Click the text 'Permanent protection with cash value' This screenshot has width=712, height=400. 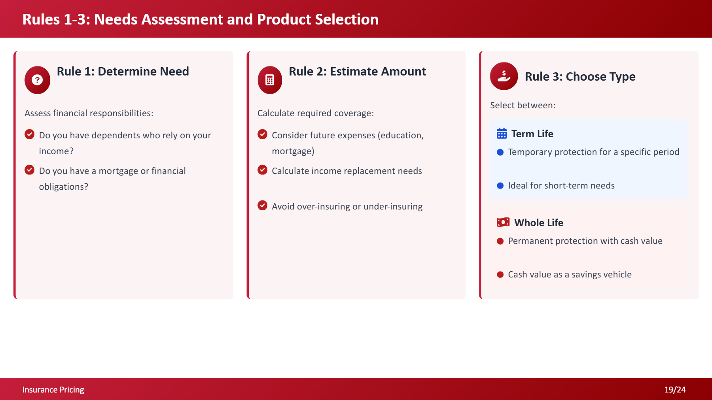(x=585, y=241)
